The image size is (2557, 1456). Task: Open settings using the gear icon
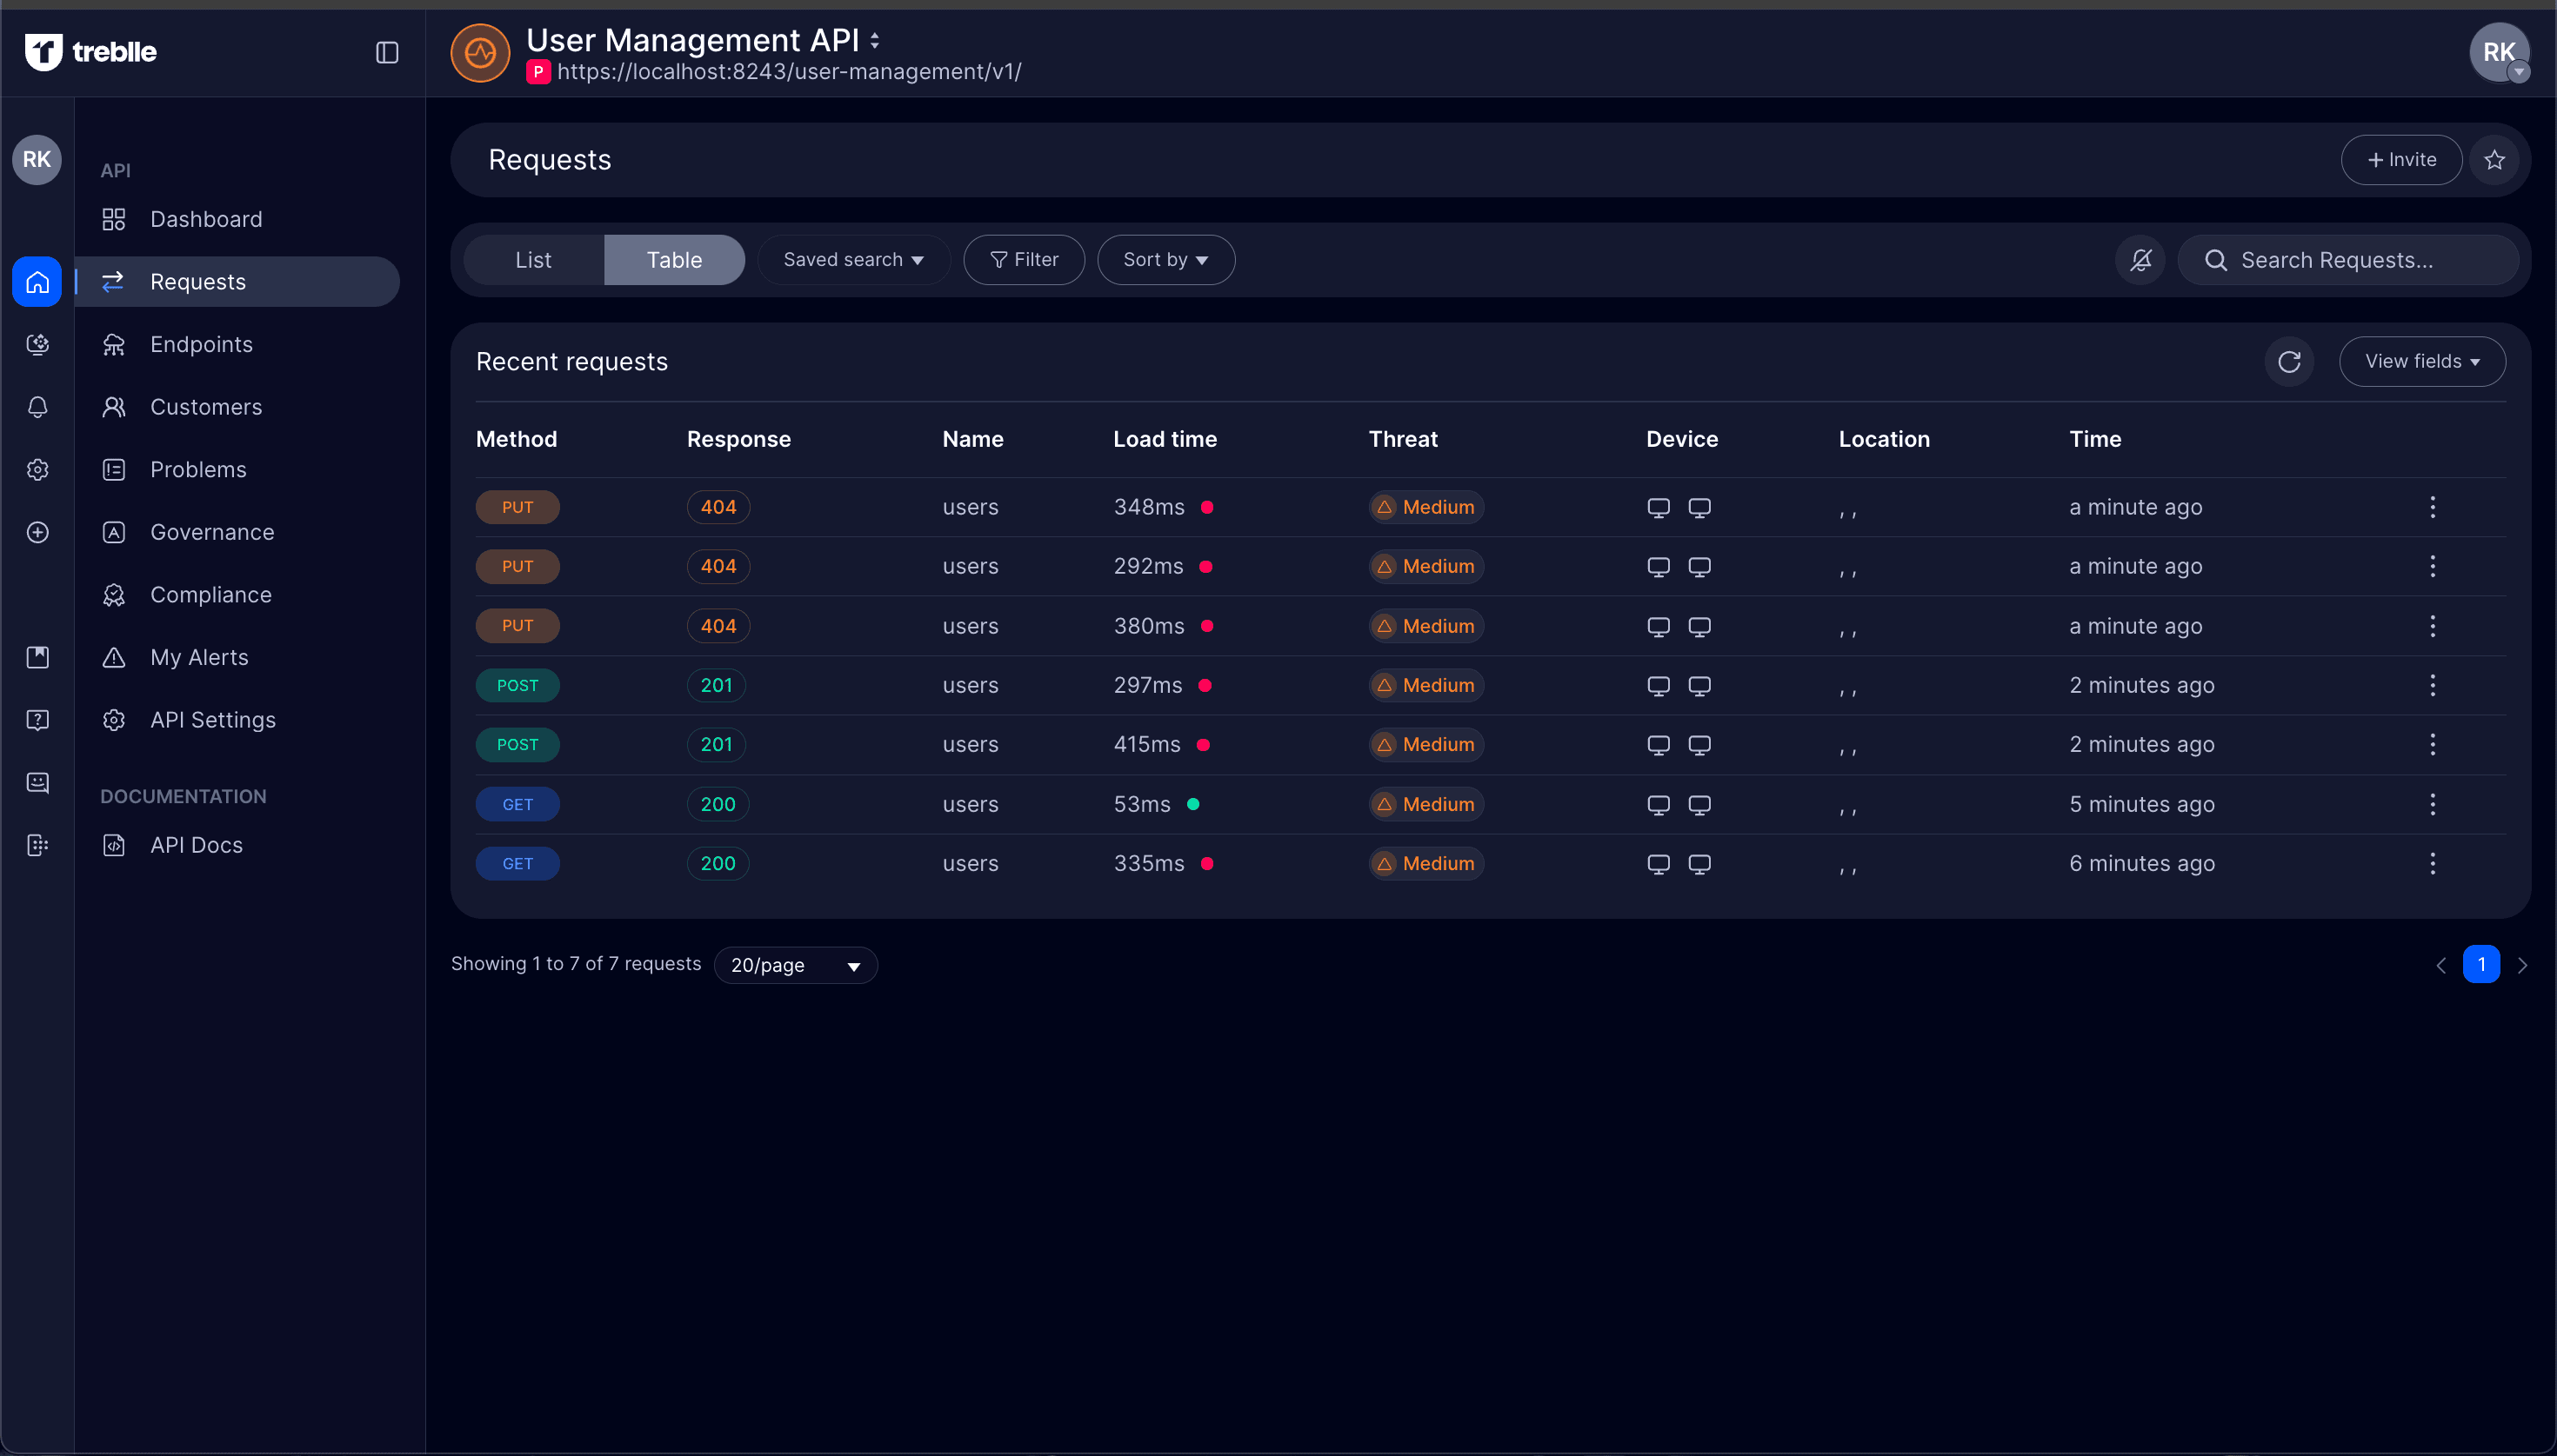tap(37, 470)
